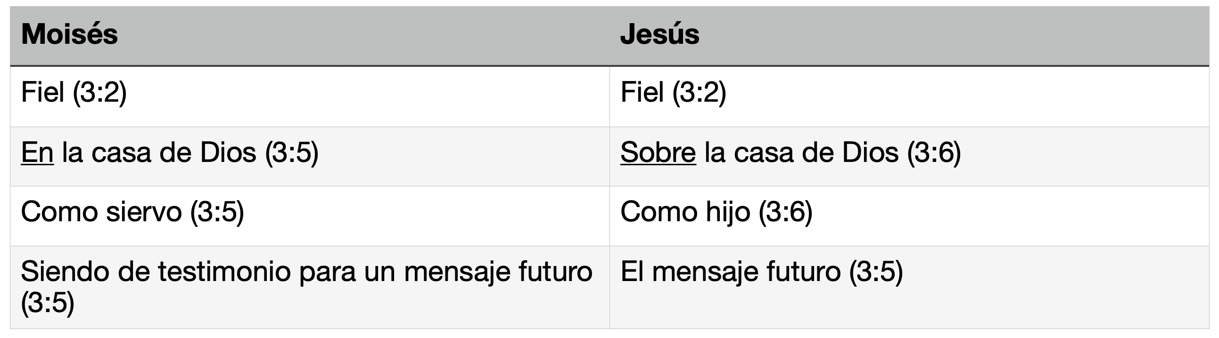Click the underlined word Sobre
This screenshot has height=338, width=1219.
[x=658, y=153]
